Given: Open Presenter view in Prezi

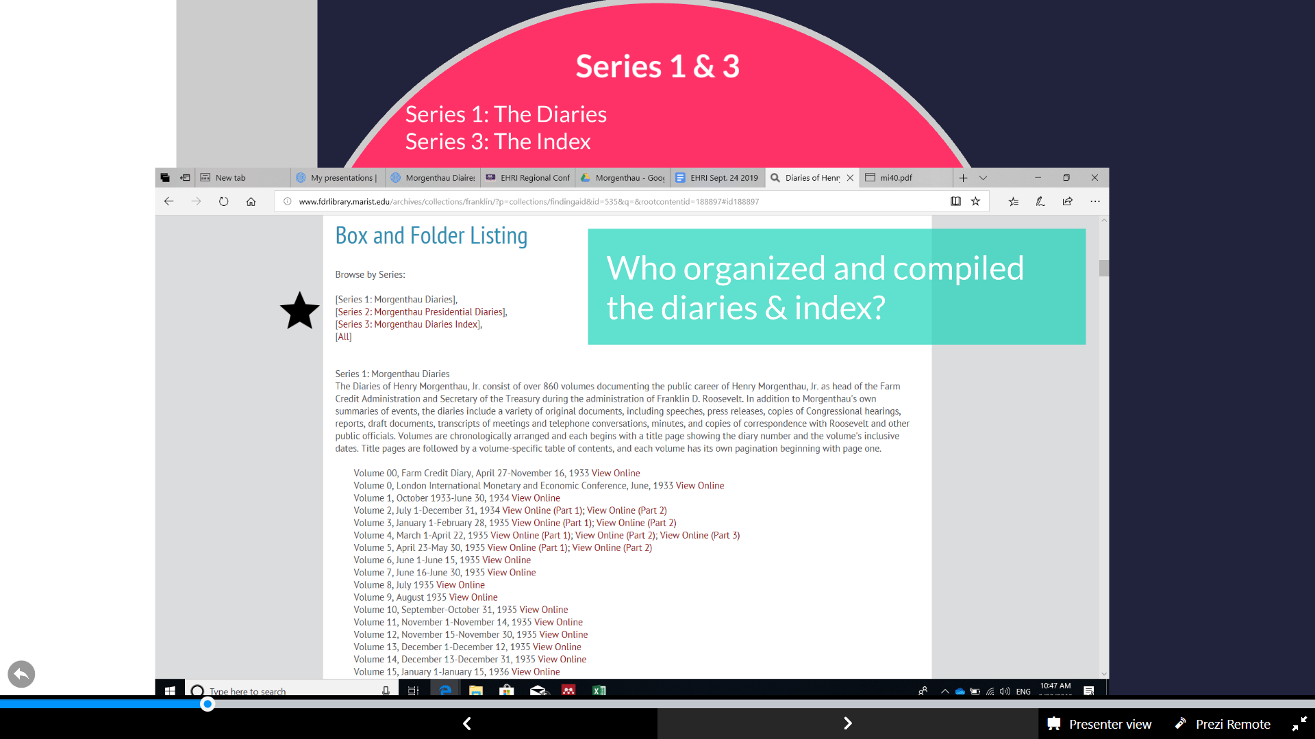Looking at the screenshot, I should click(x=1099, y=723).
